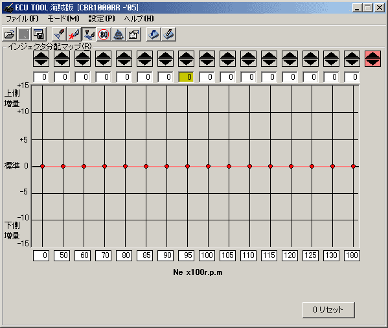Click the '標準 0' axis label
Image resolution: width=388 pixels, height=328 pixels.
pos(16,166)
